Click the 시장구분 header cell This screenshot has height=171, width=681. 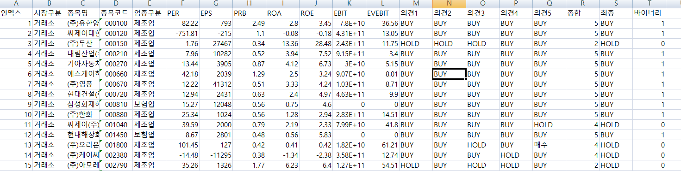tap(50, 13)
